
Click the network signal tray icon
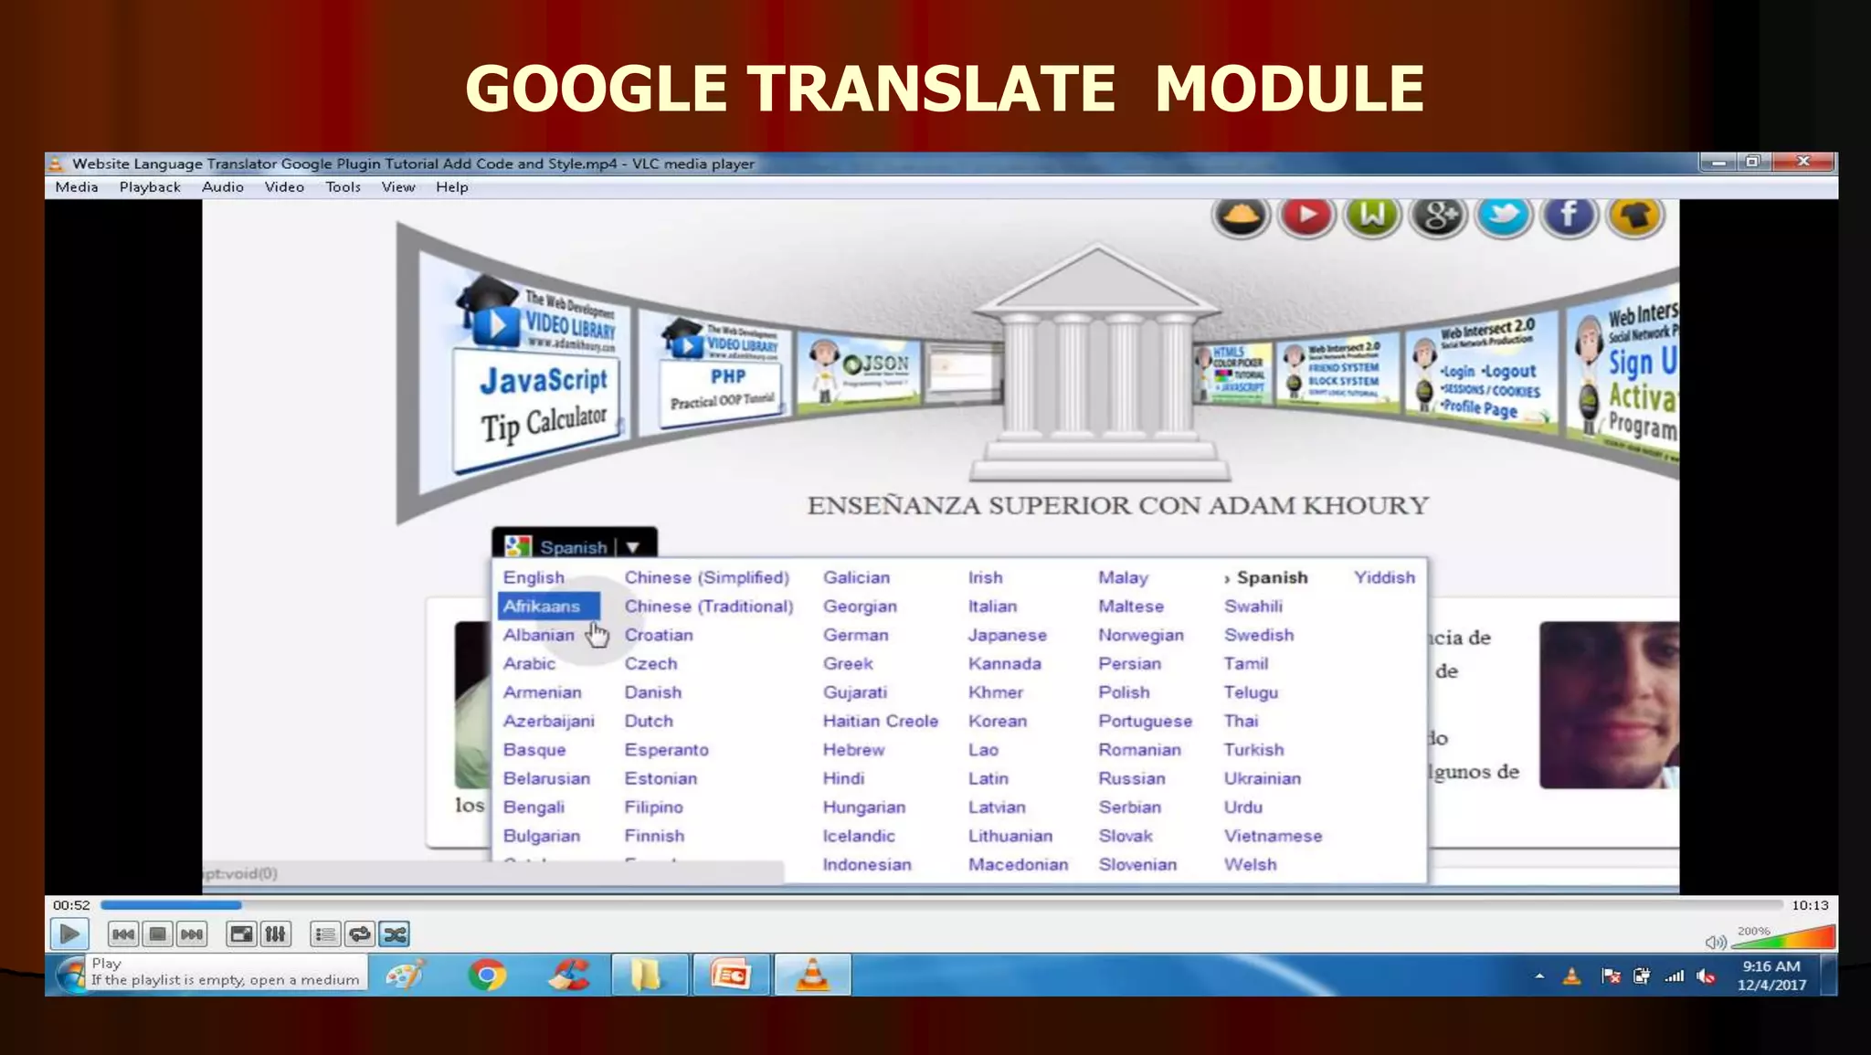pyautogui.click(x=1674, y=976)
